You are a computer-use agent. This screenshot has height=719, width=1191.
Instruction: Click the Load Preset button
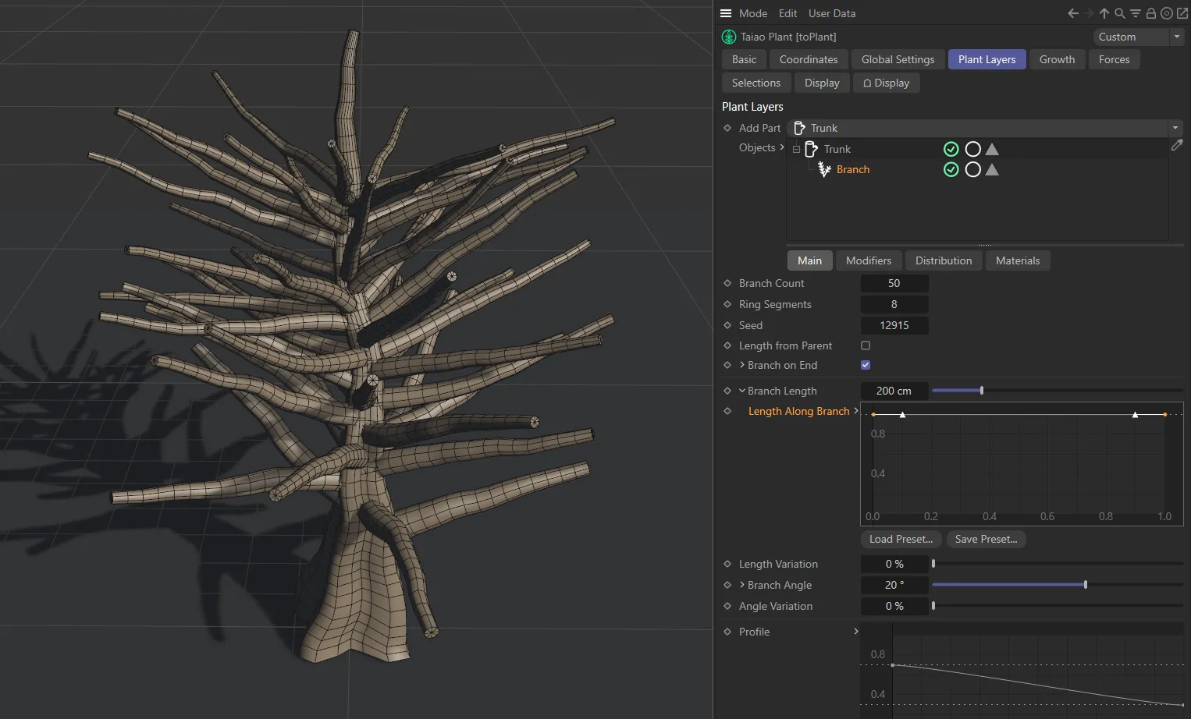point(901,539)
